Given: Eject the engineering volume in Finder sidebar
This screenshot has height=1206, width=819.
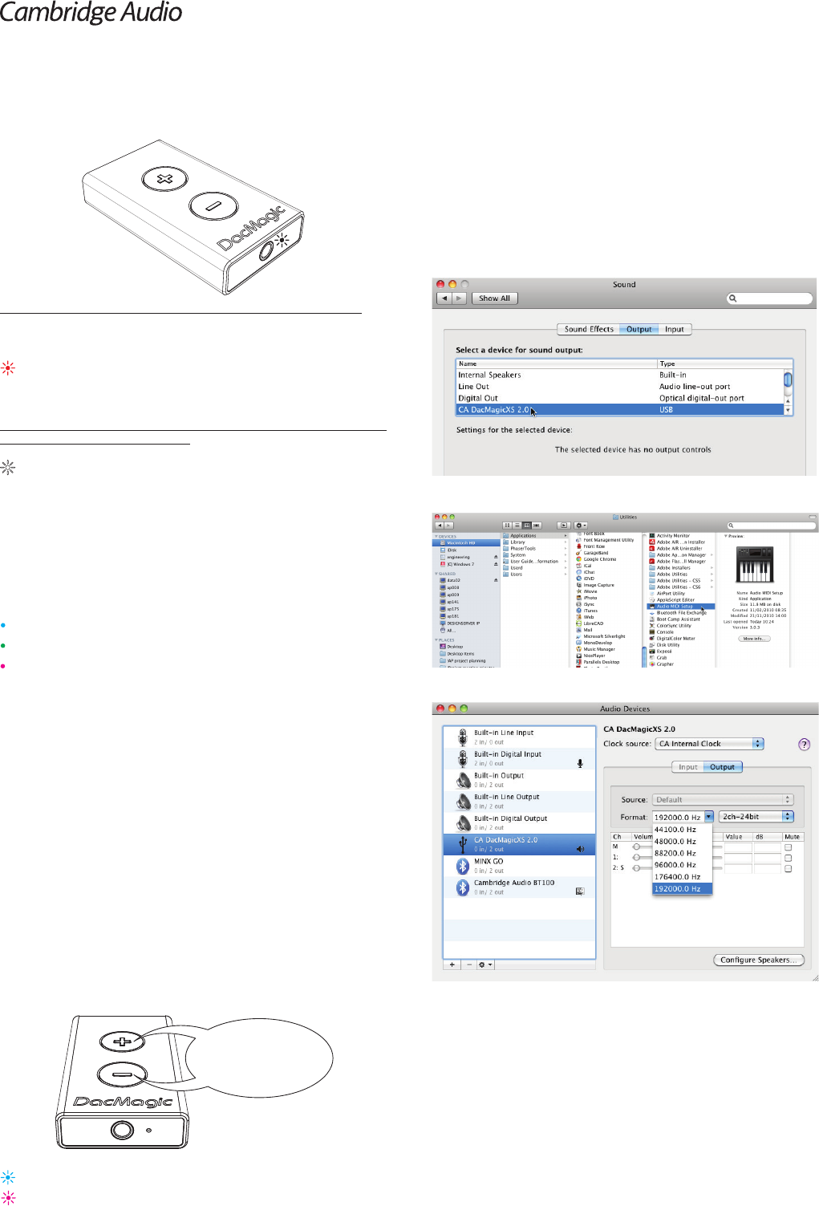Looking at the screenshot, I should pos(496,557).
